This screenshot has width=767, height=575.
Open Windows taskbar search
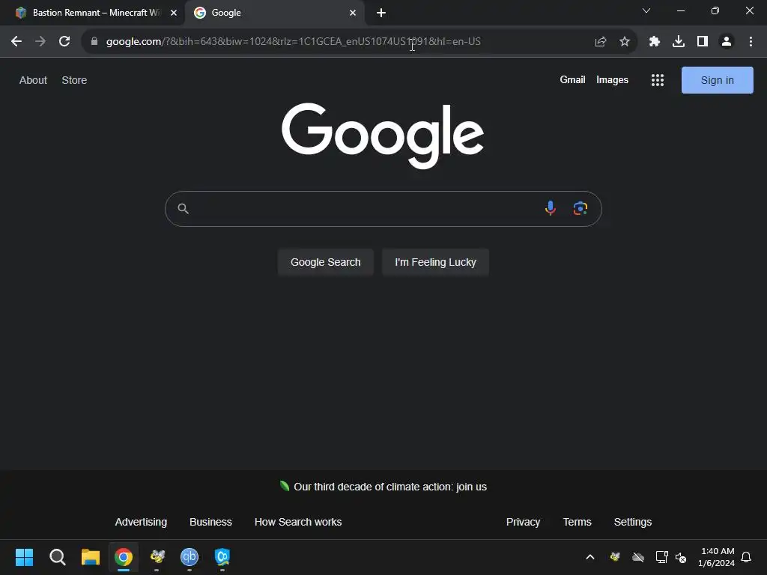point(57,557)
